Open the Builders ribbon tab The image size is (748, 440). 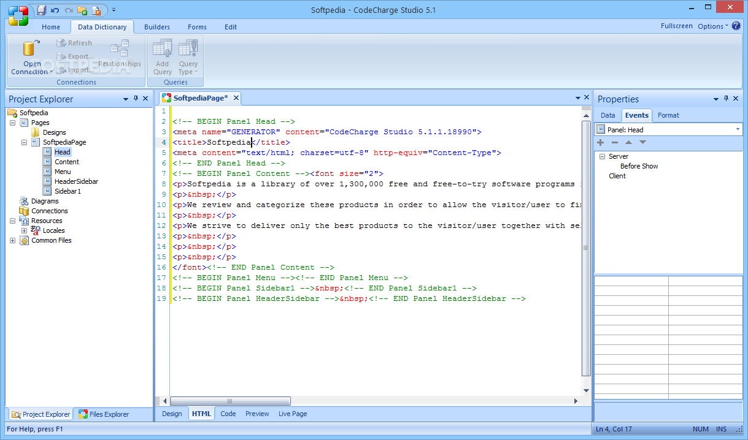pos(157,27)
